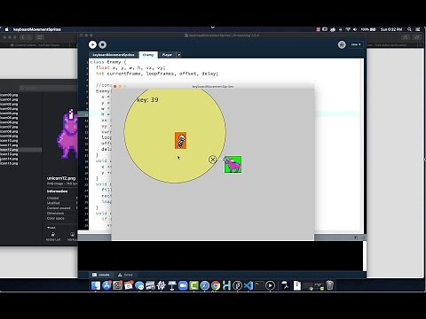This screenshot has height=319, width=426.
Task: Open Safari from the Dock
Action: (x=205, y=285)
